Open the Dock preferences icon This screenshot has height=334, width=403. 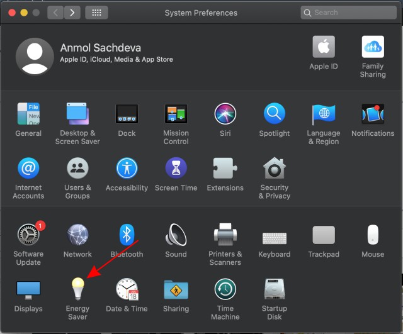pos(127,114)
